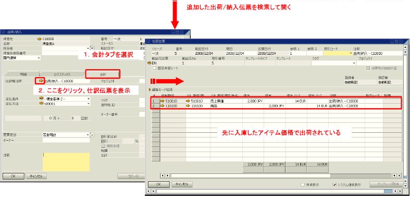Click delivery window title bar icon
This screenshot has height=200, width=410.
pyautogui.click(x=4, y=32)
